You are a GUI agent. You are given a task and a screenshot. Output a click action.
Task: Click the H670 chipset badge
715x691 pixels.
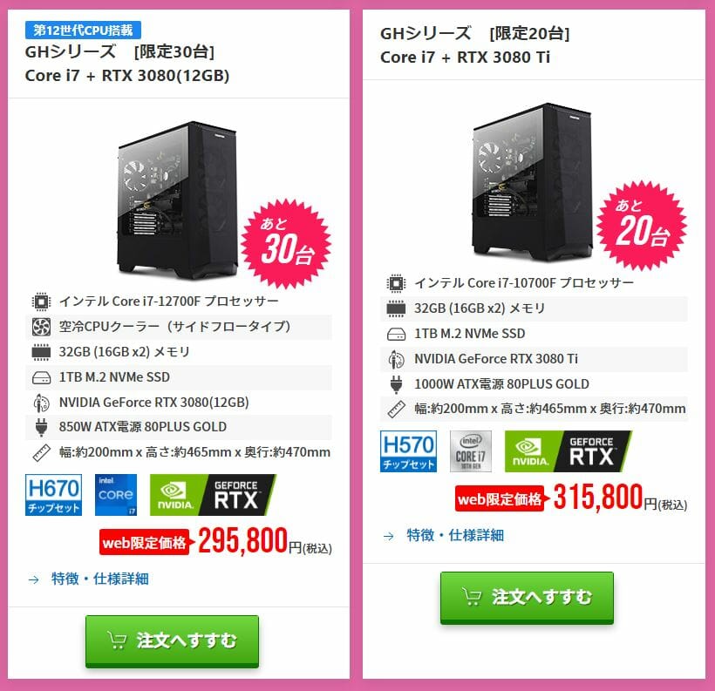coord(53,495)
